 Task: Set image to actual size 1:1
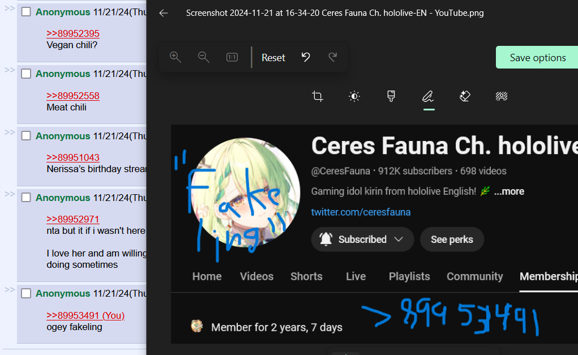click(232, 57)
